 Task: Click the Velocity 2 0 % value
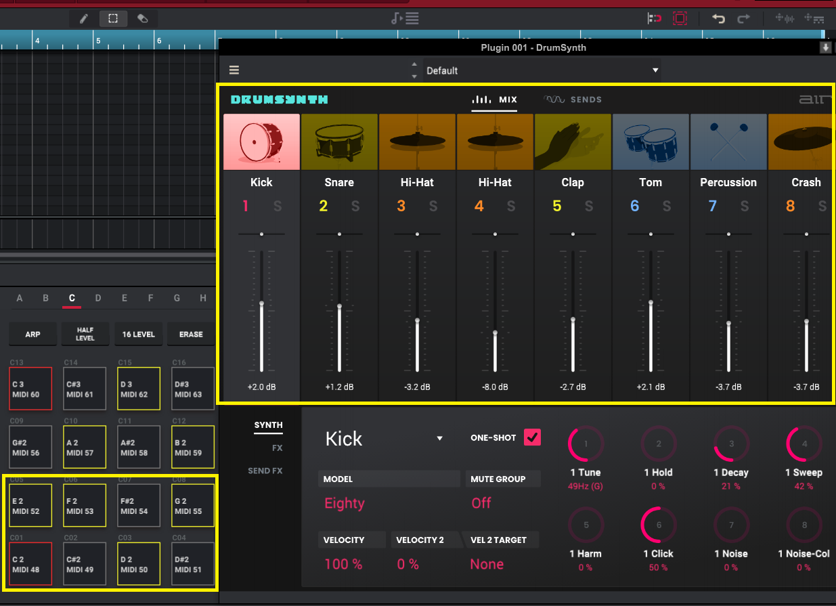tap(408, 564)
